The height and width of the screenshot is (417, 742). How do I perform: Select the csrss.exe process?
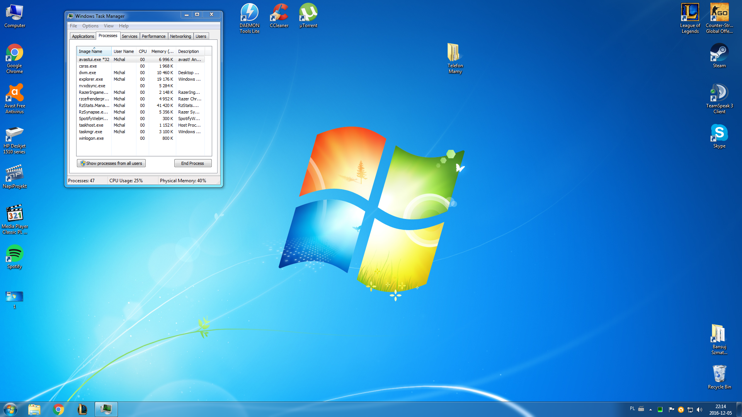tap(141, 66)
